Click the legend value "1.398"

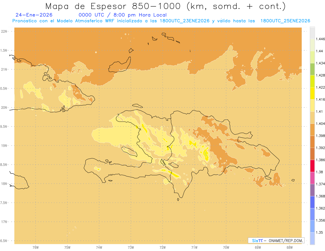point(321,136)
